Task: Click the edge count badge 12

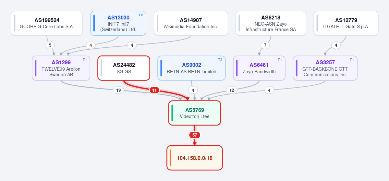Action: 232,90
